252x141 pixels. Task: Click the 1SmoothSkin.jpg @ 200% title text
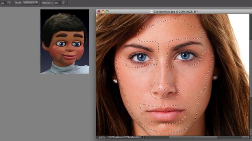[176, 11]
